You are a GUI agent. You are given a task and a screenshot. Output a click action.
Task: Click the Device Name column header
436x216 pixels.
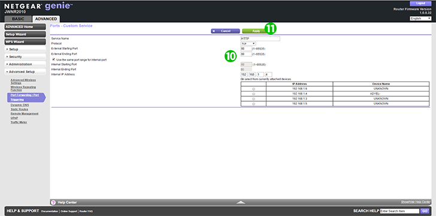pyautogui.click(x=381, y=84)
